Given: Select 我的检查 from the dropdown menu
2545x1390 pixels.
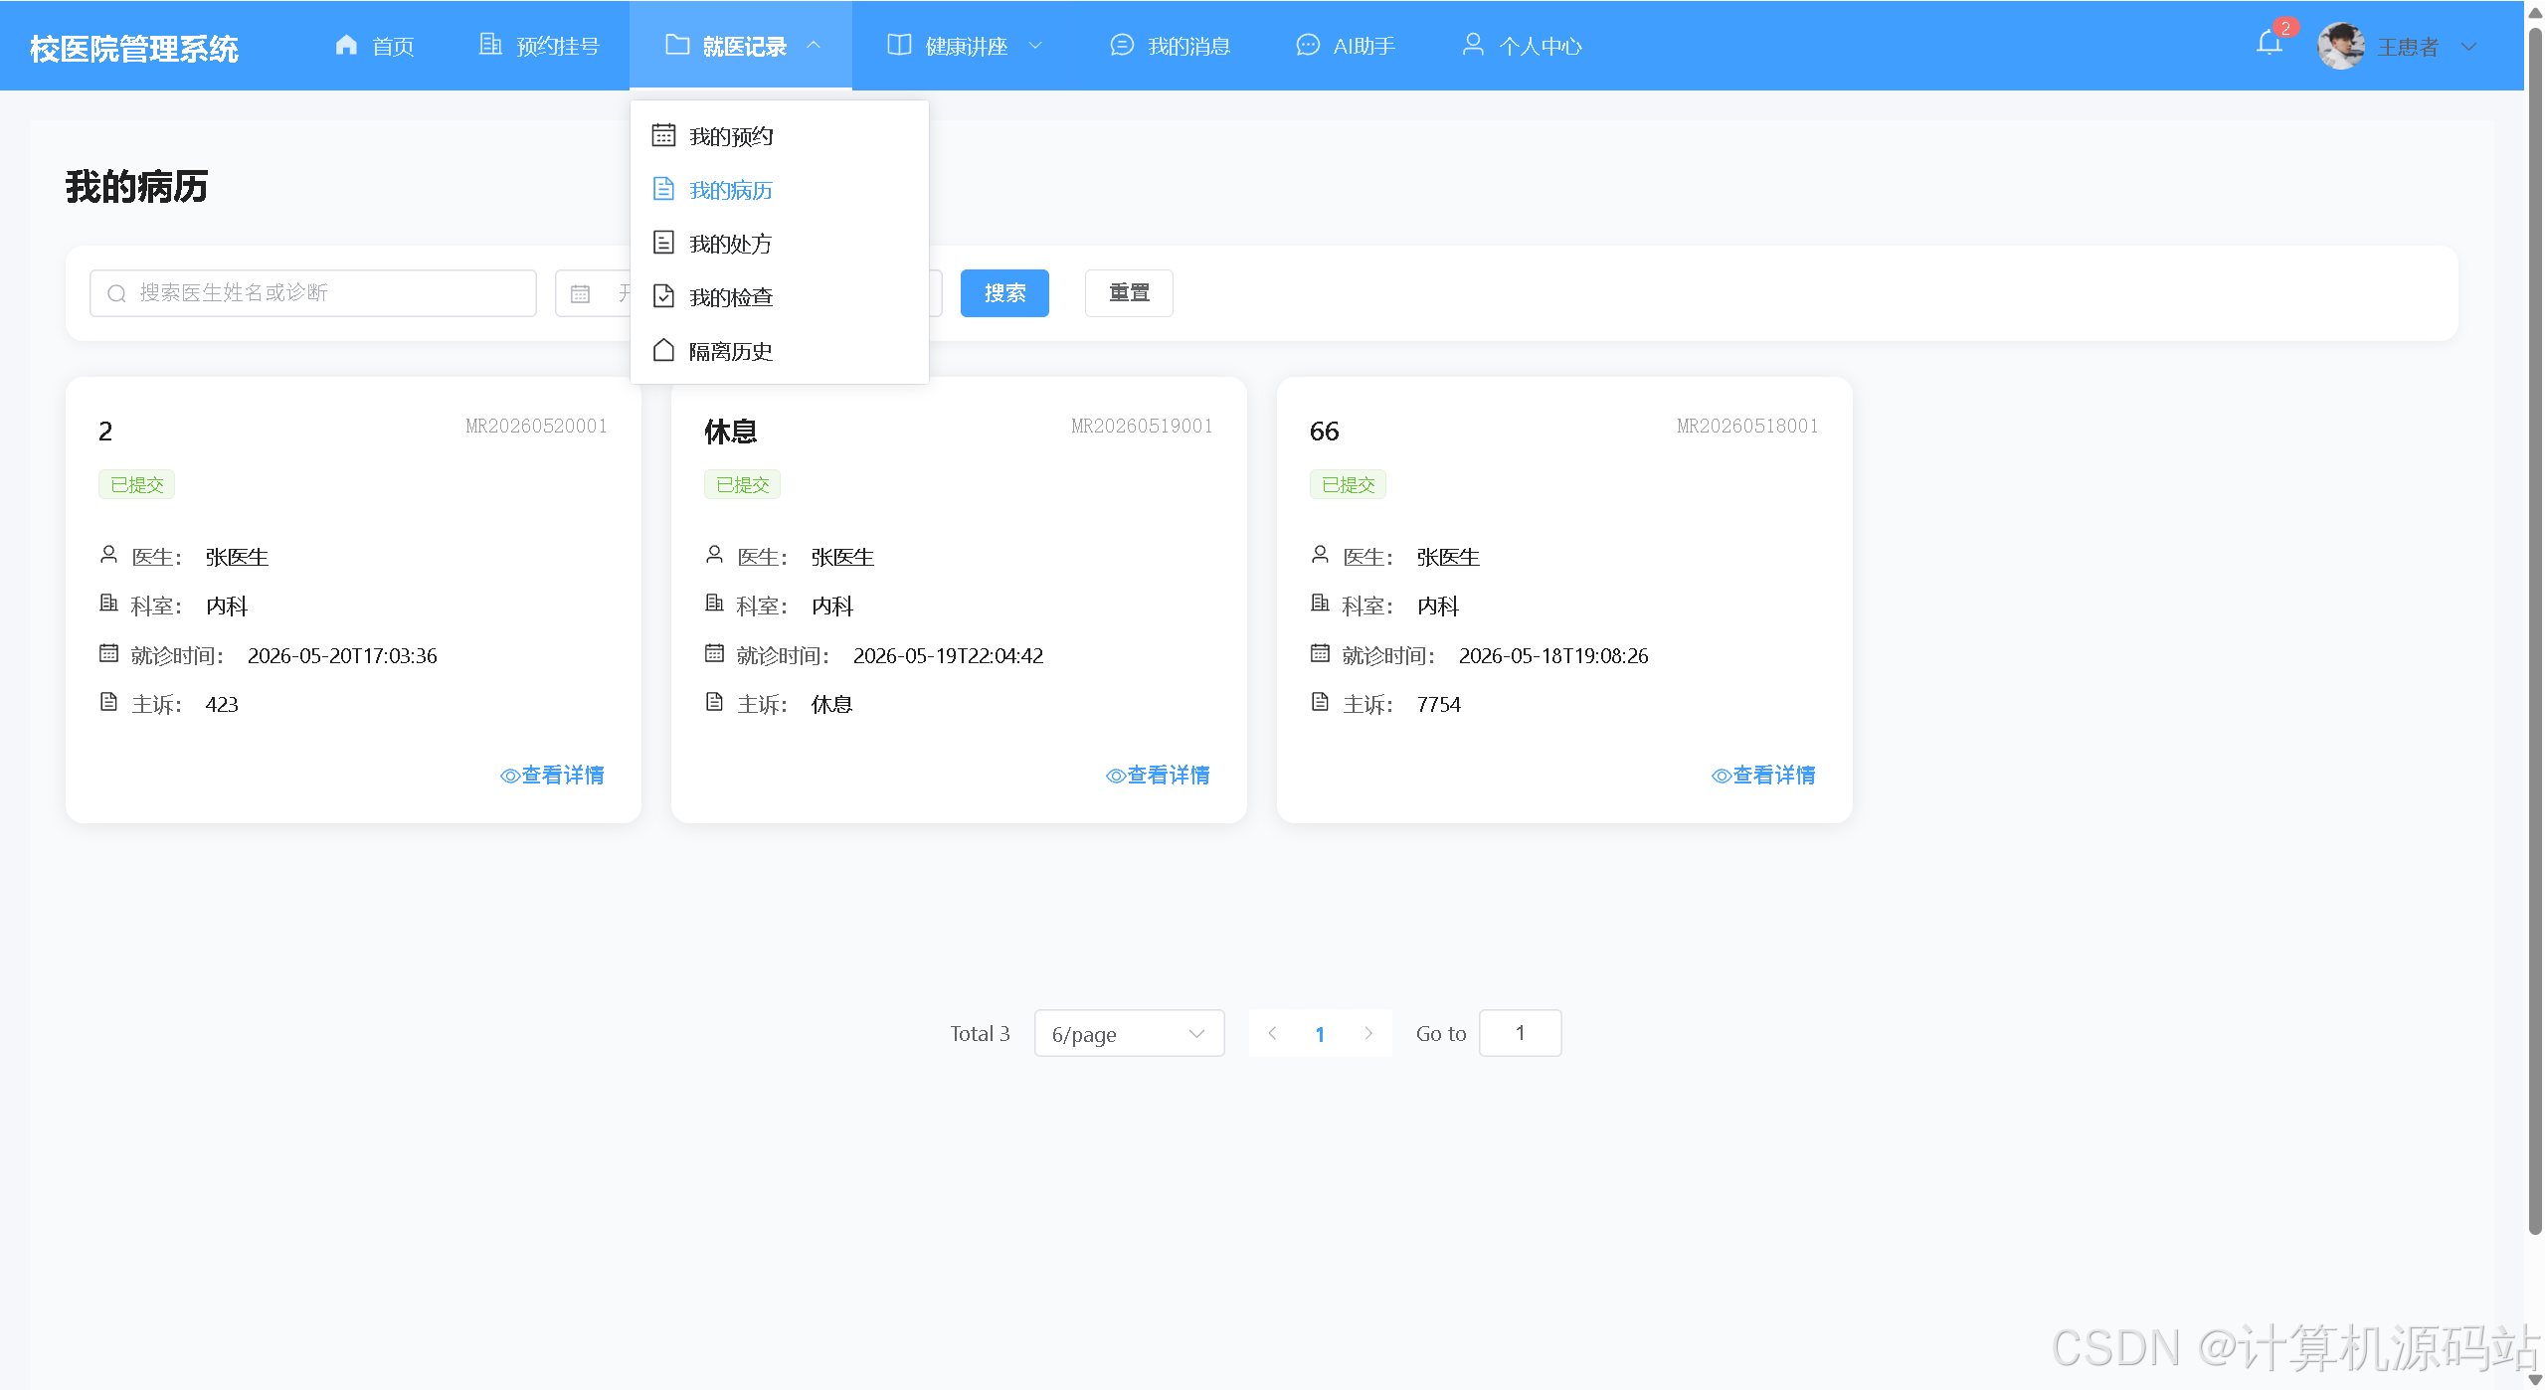Looking at the screenshot, I should (780, 297).
